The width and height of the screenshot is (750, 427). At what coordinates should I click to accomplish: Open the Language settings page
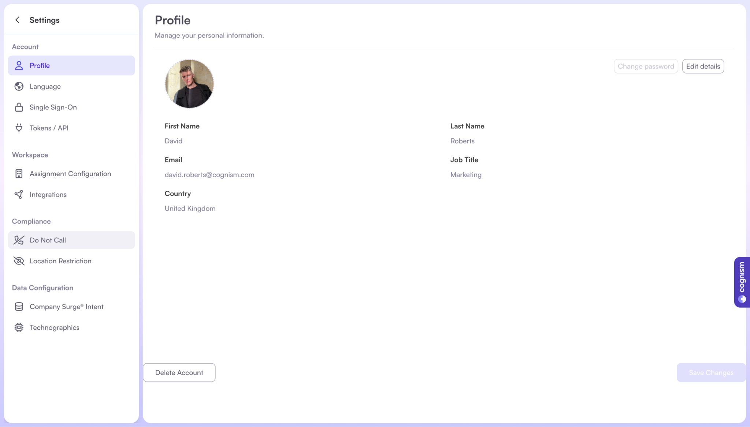(45, 86)
